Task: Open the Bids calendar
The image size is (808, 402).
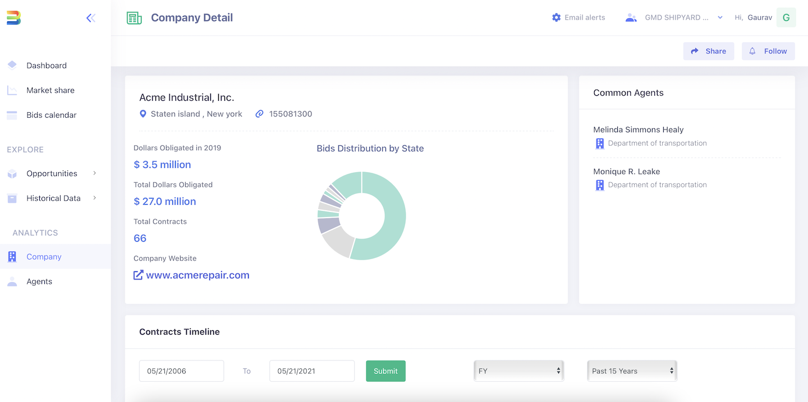Action: [51, 114]
